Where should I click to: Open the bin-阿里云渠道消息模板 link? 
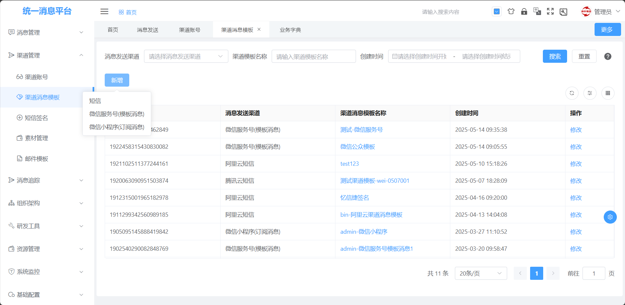coord(371,215)
